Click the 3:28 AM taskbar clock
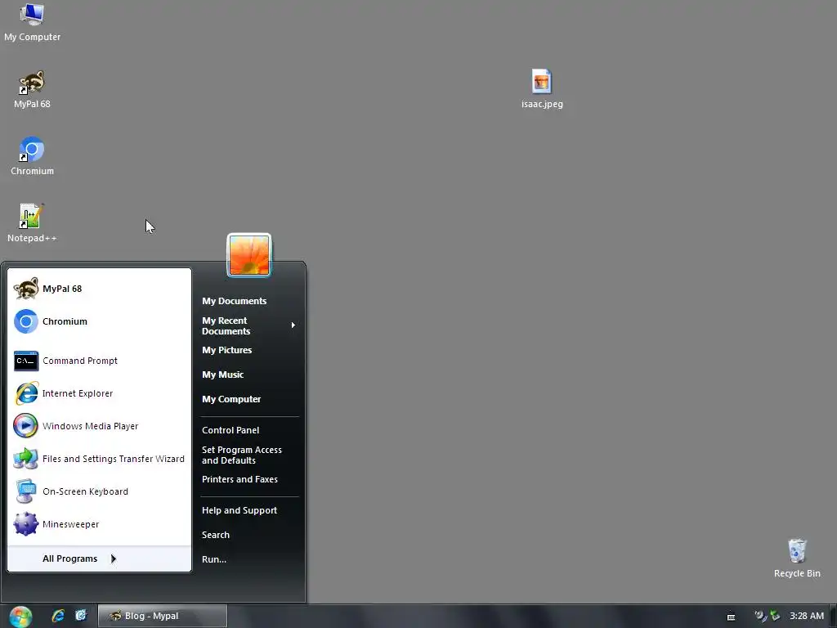Image resolution: width=837 pixels, height=628 pixels. 807,617
